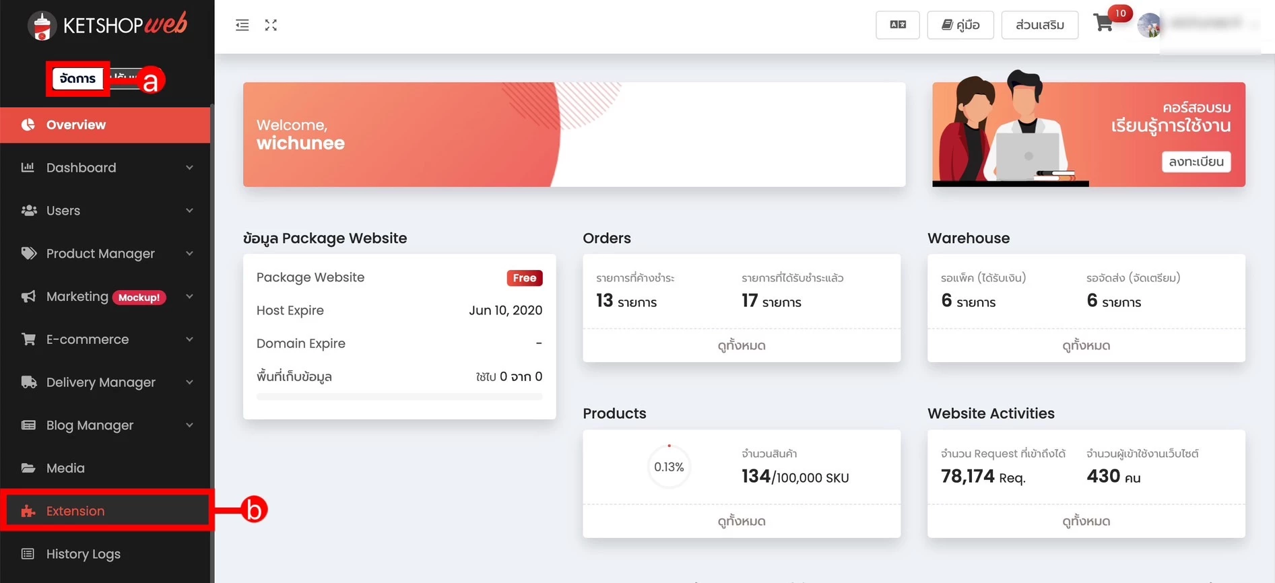Open the Overview menu item
1275x583 pixels.
pyautogui.click(x=105, y=125)
